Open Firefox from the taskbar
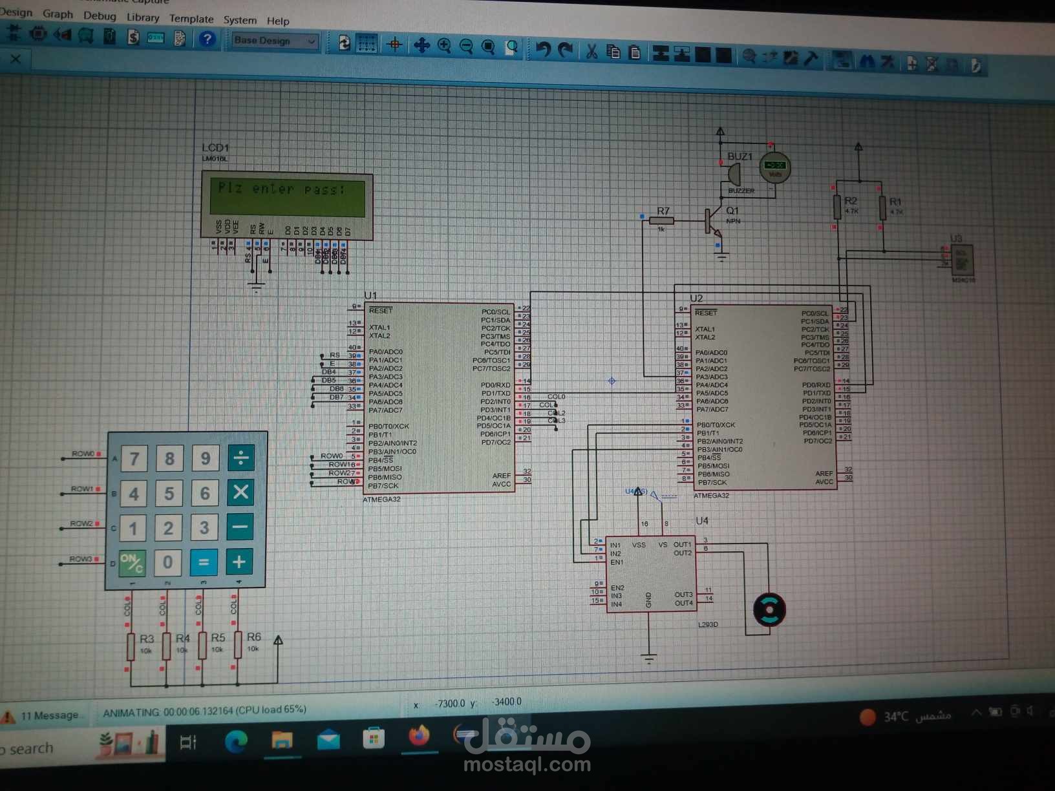Image resolution: width=1055 pixels, height=791 pixels. point(419,736)
